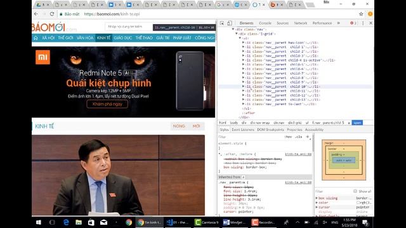
Task: Expand the nav__parent has-icon li node
Action: [243, 42]
